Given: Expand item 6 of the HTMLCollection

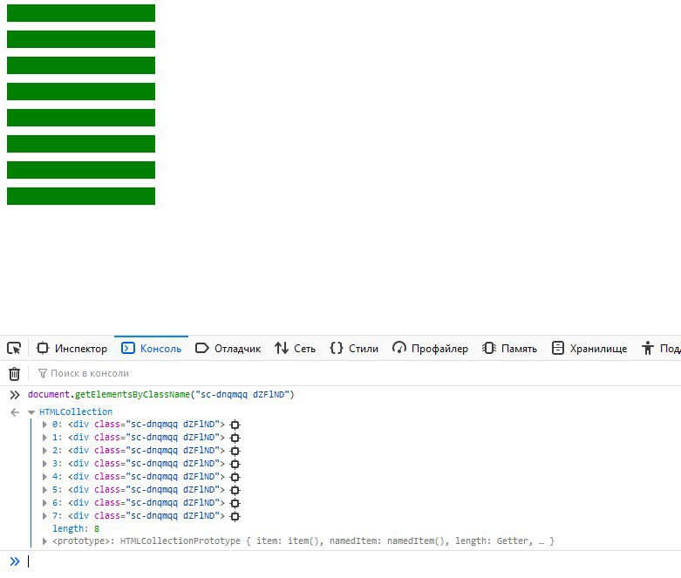Looking at the screenshot, I should click(44, 503).
